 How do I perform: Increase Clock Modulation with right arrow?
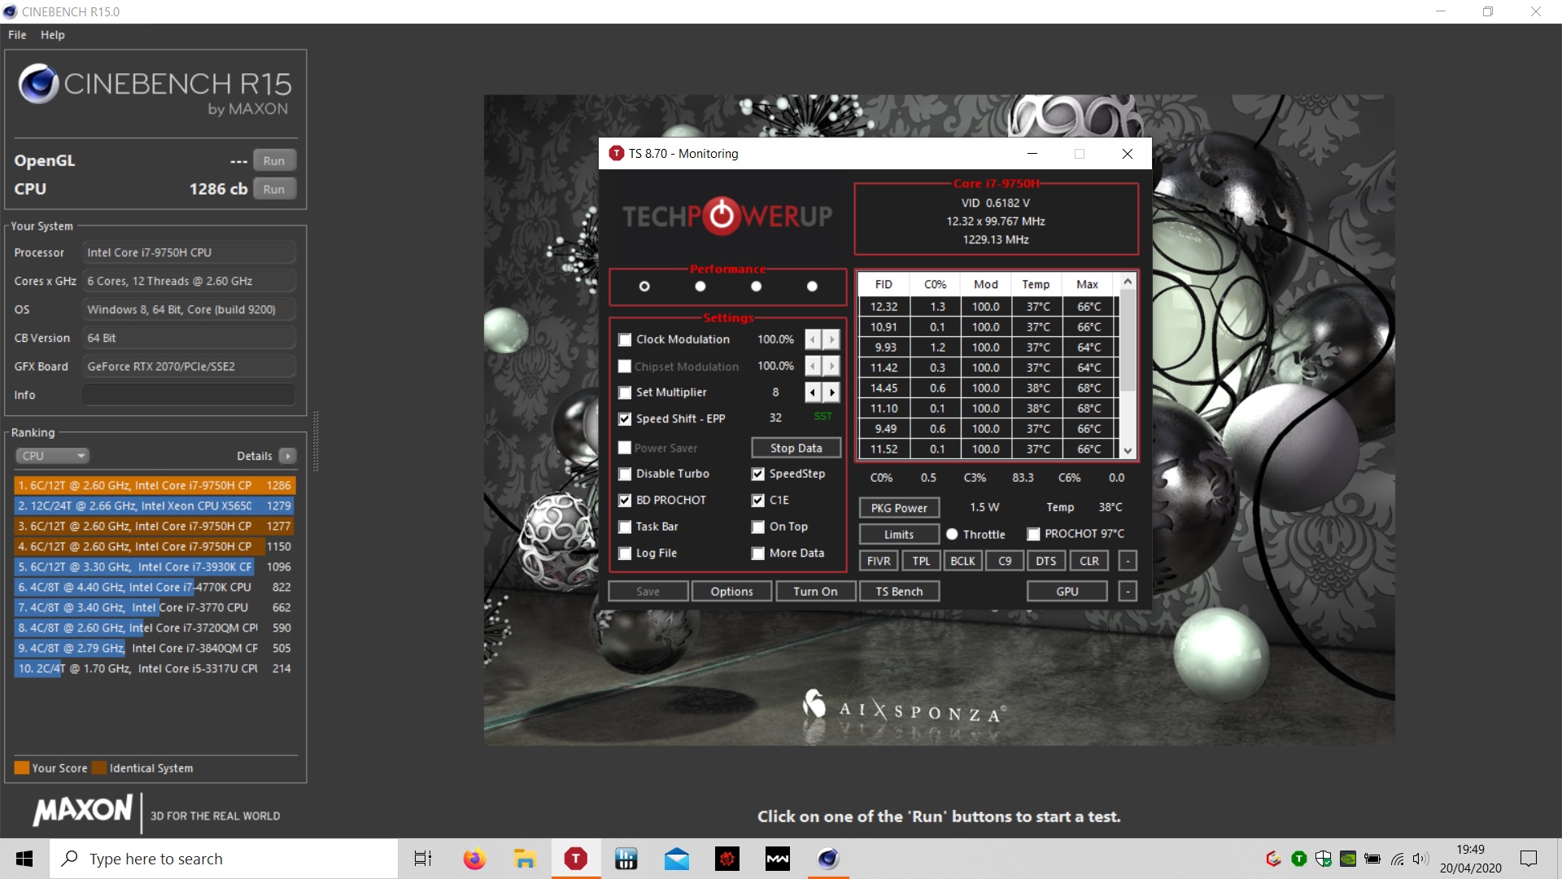click(831, 339)
